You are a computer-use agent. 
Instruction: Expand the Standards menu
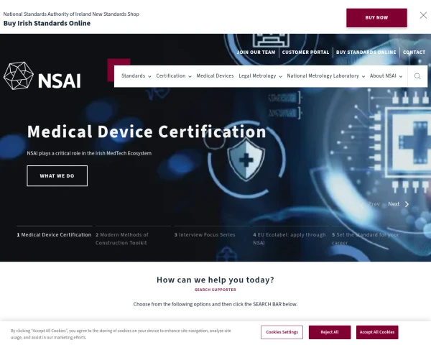136,76
